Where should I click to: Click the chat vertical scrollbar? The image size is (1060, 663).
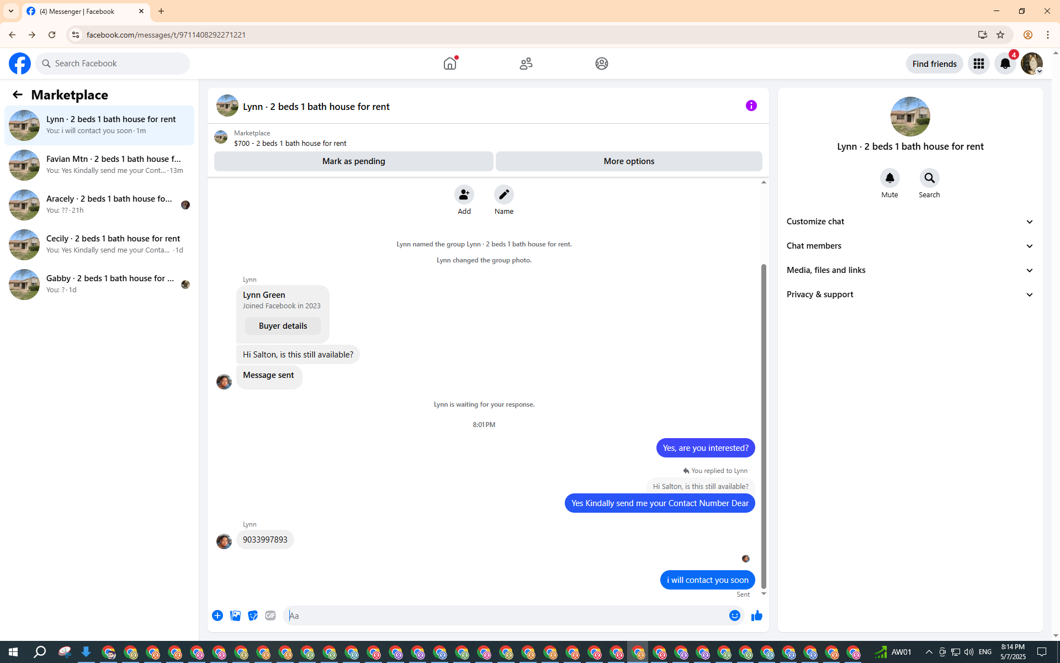click(x=764, y=425)
